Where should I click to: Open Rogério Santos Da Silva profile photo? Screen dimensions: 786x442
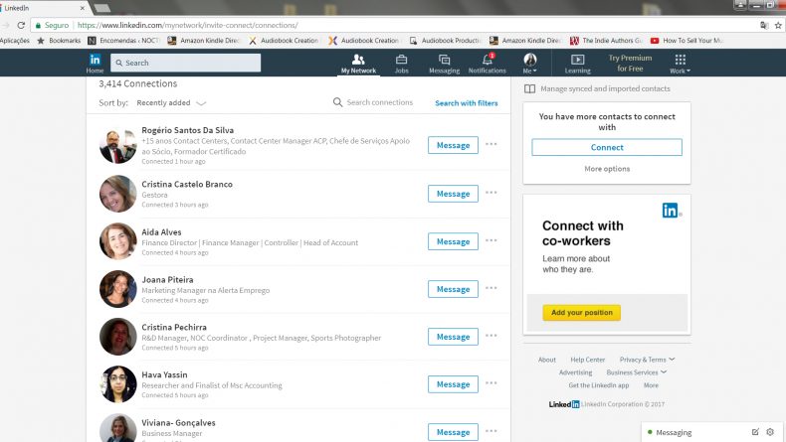(x=117, y=145)
